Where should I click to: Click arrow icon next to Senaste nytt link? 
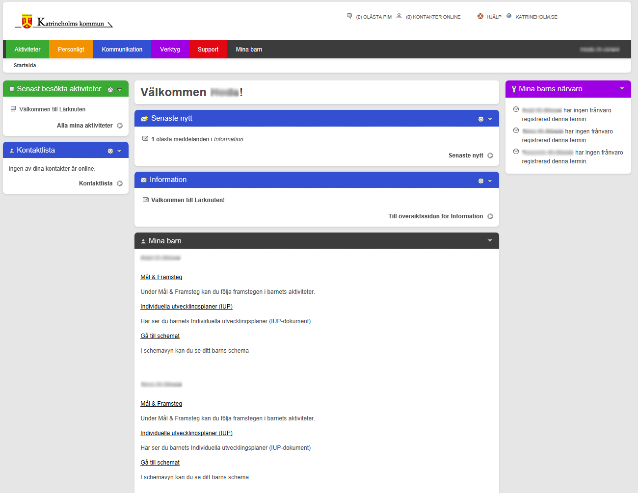click(x=490, y=156)
